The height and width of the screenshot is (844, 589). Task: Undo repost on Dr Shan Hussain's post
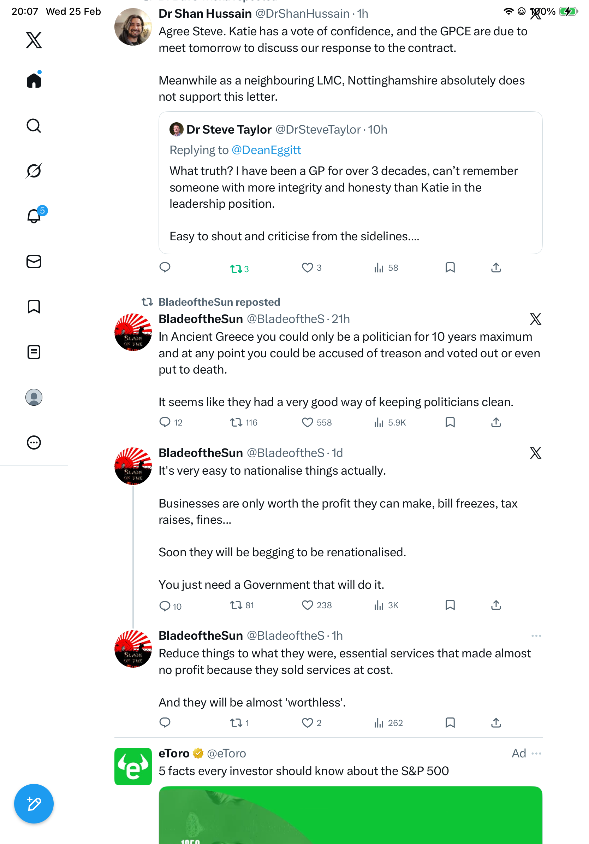click(x=236, y=269)
